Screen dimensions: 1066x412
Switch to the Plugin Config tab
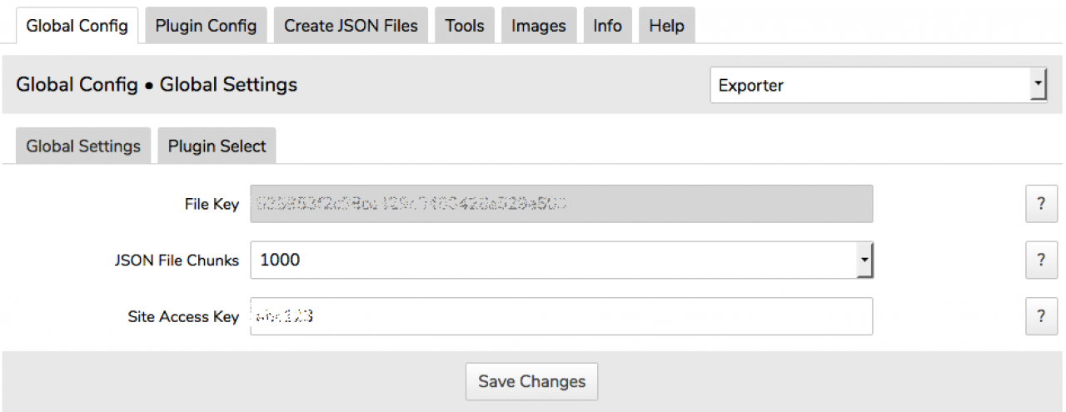click(x=206, y=26)
